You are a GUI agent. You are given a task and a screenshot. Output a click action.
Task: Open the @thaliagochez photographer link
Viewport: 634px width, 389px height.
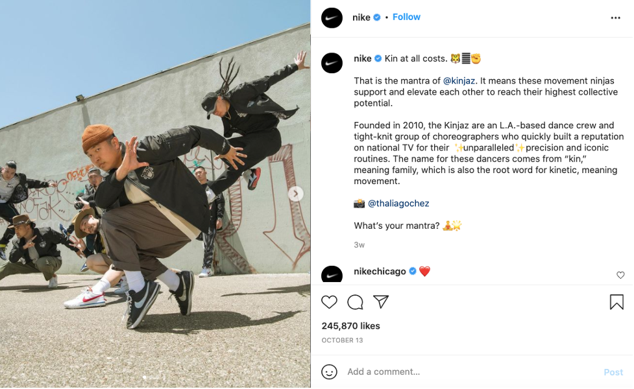tap(398, 204)
